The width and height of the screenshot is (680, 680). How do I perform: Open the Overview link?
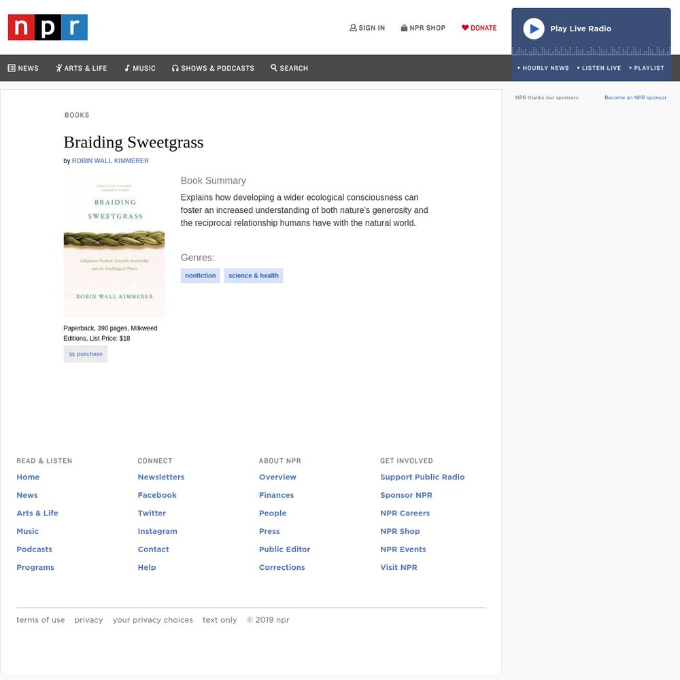277,477
